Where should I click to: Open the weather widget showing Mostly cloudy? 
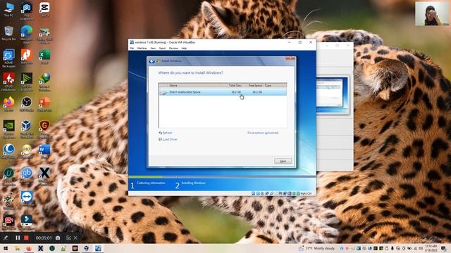[316, 248]
